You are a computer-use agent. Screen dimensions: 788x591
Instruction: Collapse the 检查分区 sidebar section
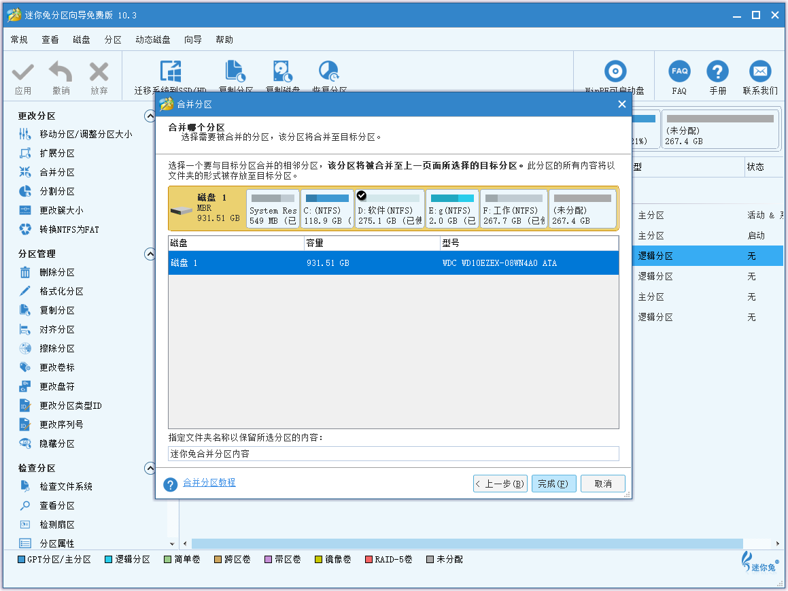click(x=150, y=469)
